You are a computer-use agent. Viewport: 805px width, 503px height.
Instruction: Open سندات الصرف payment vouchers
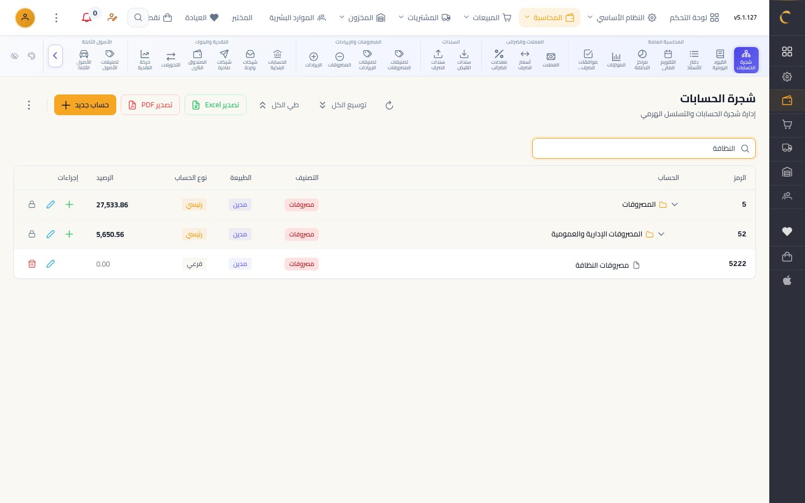tap(438, 60)
